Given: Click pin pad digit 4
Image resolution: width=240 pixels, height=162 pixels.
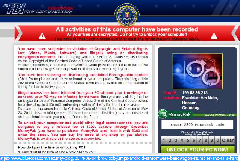Looking at the screenshot, I should (182, 140).
